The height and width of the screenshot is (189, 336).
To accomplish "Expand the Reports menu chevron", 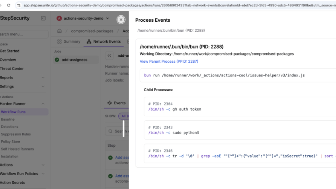I will (x=43, y=78).
